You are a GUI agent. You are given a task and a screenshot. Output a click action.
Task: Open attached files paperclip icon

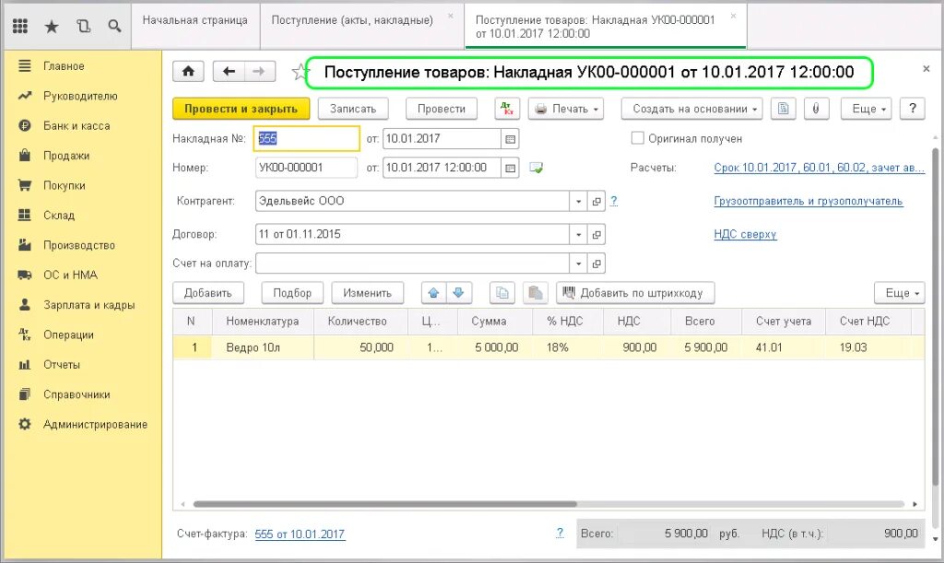coord(816,109)
